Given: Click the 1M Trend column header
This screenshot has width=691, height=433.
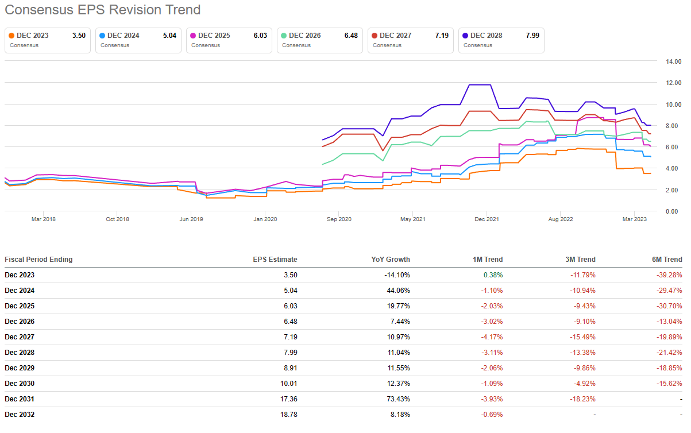Looking at the screenshot, I should 488,260.
